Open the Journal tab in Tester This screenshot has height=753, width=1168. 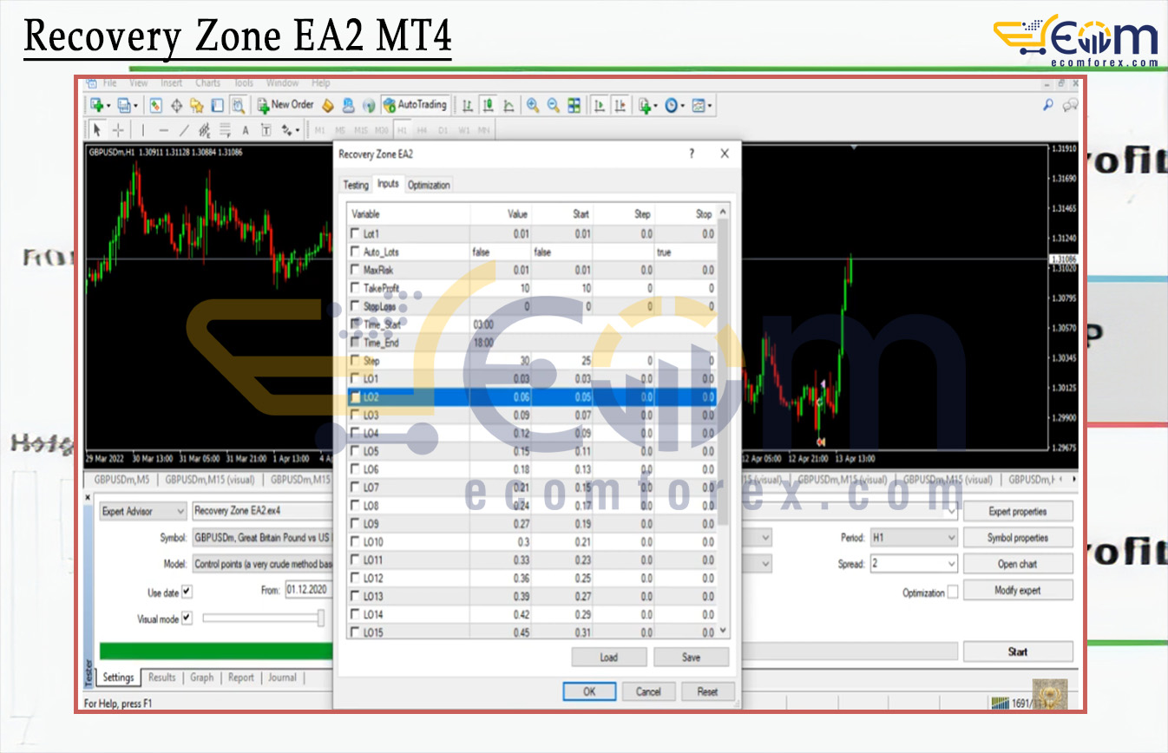[x=282, y=678]
